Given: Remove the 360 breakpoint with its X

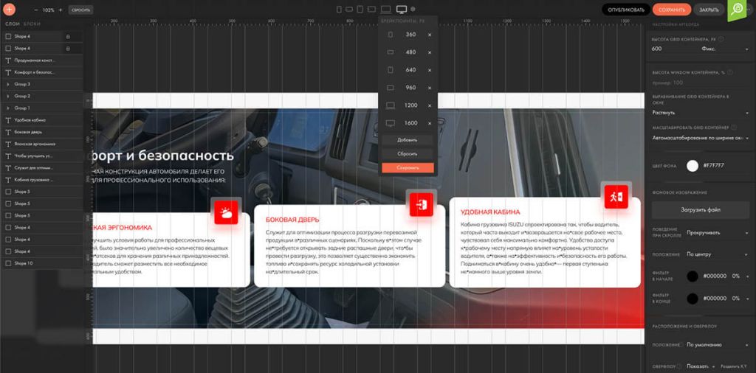Looking at the screenshot, I should click(x=430, y=35).
